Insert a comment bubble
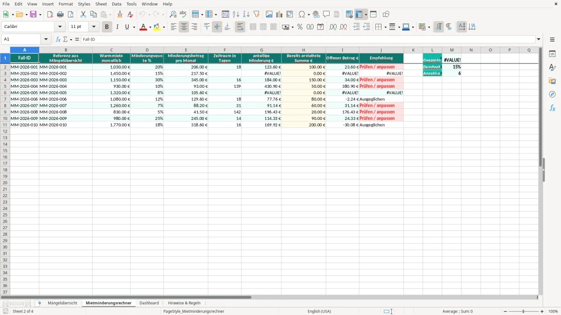 [x=326, y=14]
